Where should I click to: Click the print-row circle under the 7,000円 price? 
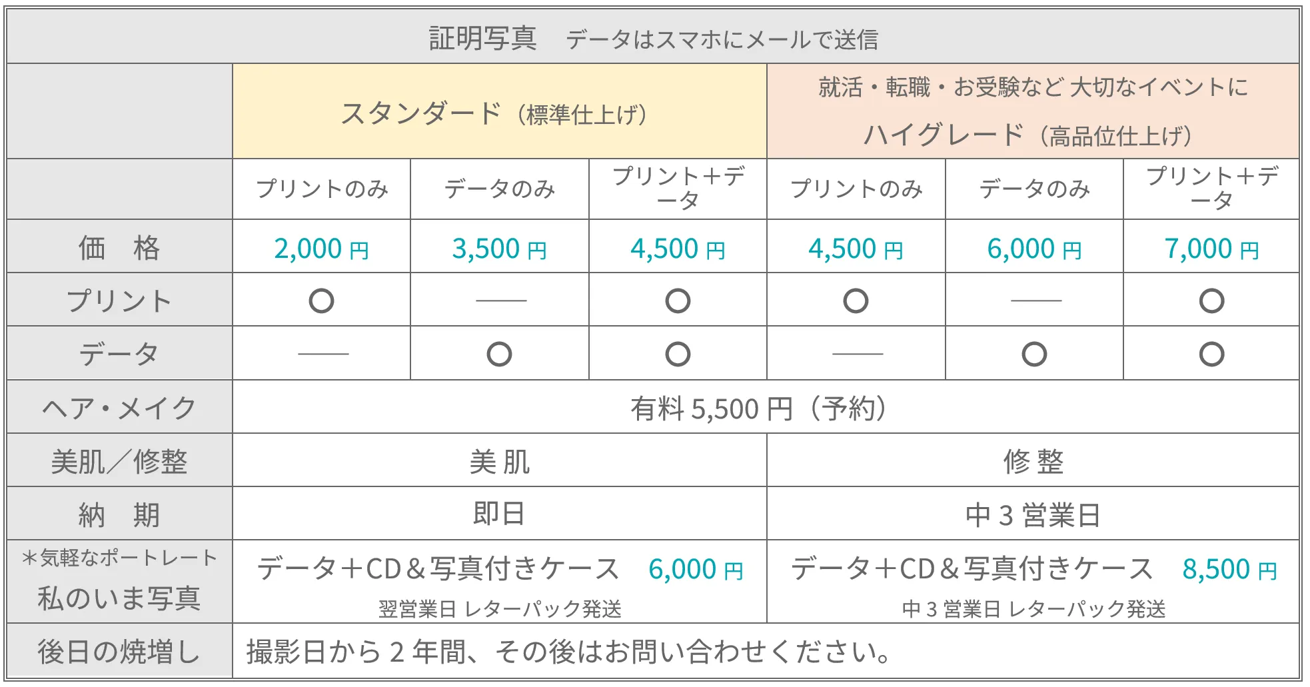pos(1211,301)
